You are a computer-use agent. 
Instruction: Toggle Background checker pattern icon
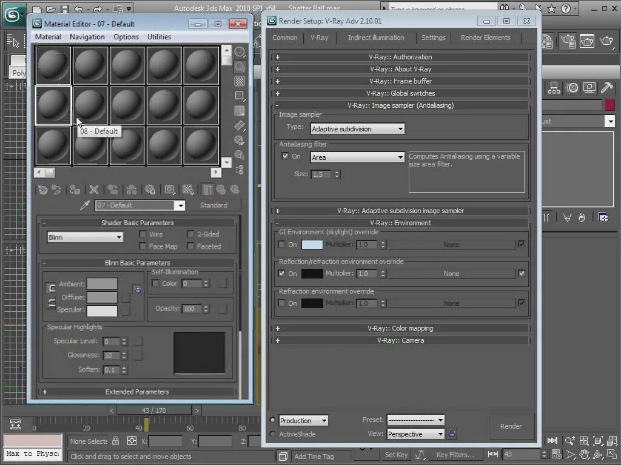(240, 81)
